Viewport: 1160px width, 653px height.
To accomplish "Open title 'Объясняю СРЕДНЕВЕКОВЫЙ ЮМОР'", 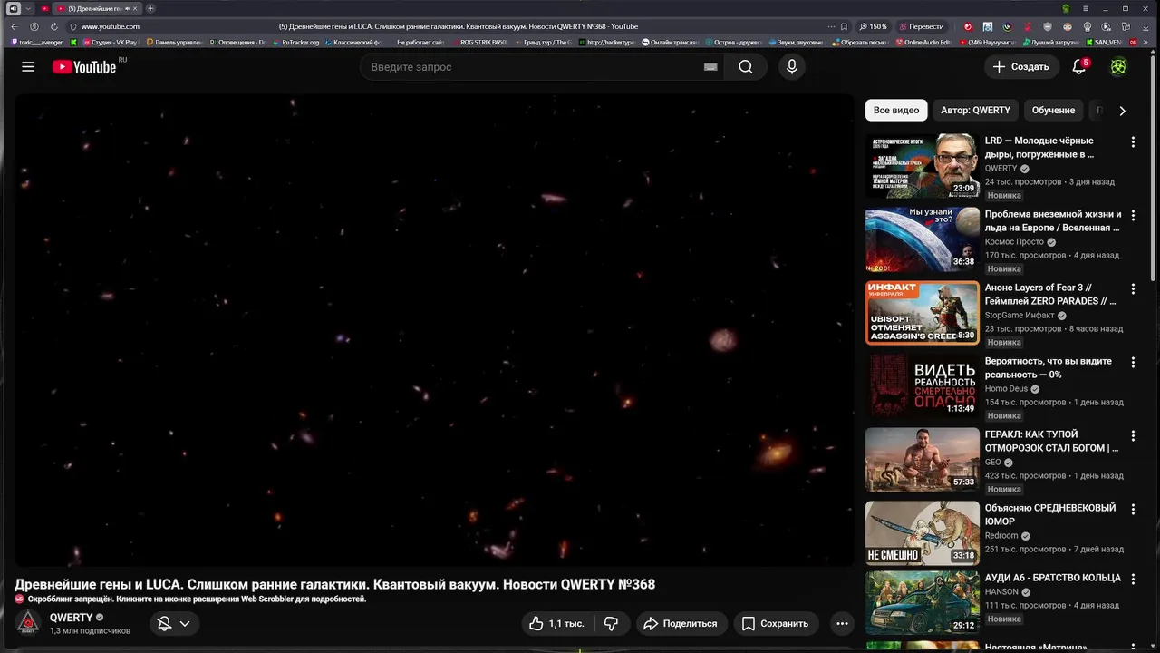I will pos(1050,514).
